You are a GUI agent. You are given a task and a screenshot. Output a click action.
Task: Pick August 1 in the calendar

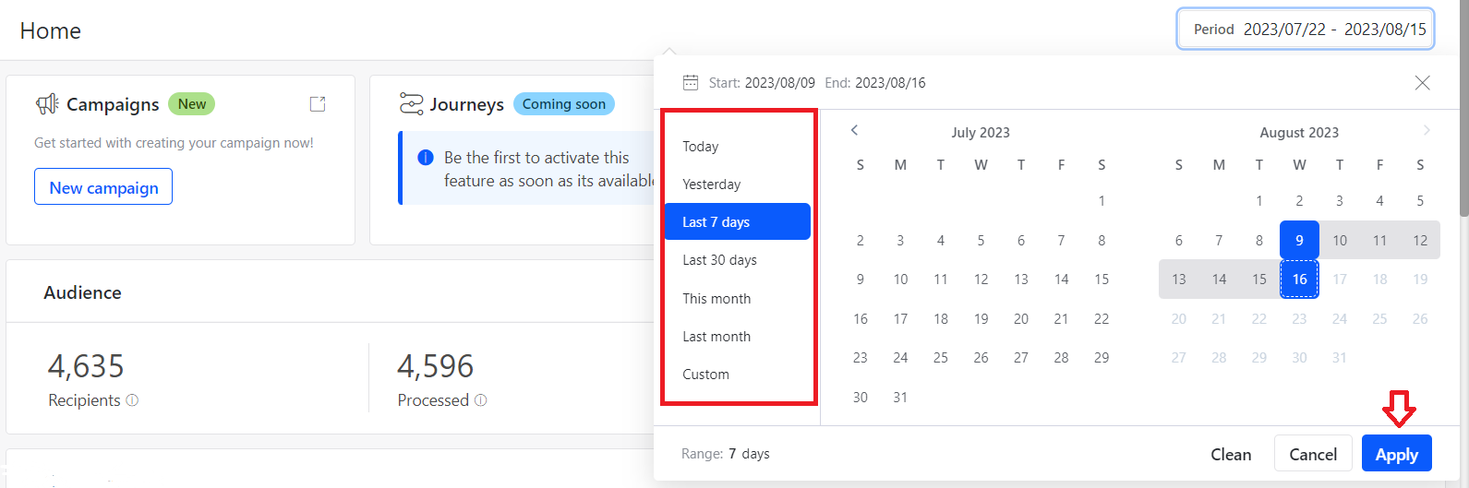(1259, 200)
